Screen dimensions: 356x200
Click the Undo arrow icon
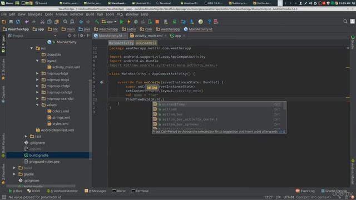(x=27, y=22)
